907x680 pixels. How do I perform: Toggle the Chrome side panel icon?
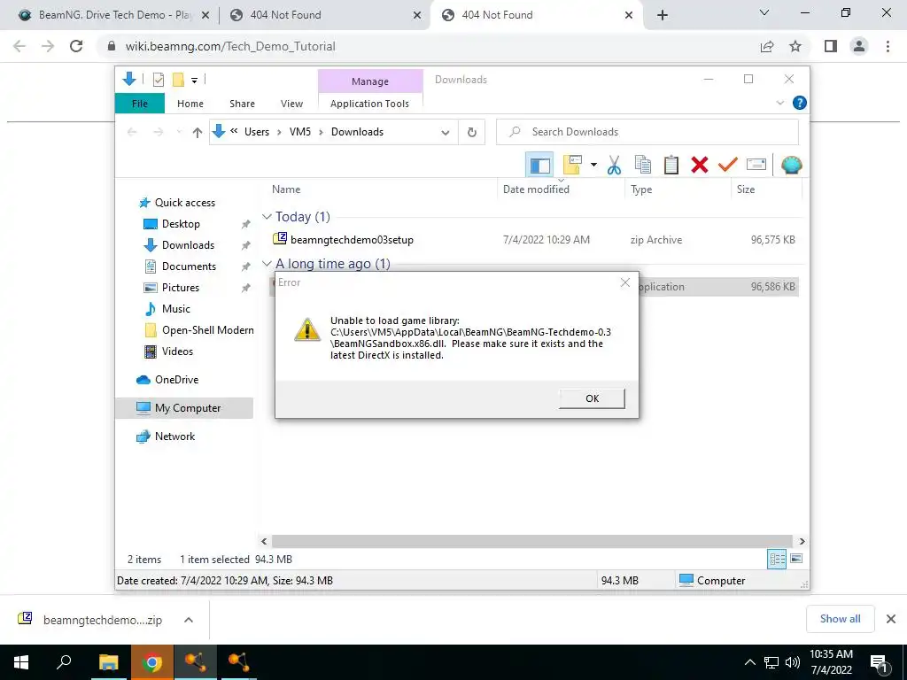pos(831,46)
